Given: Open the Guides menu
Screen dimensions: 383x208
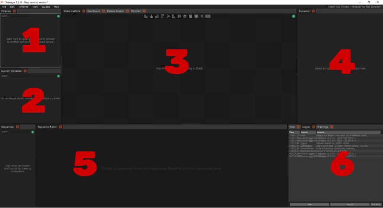Looking at the screenshot, I should [45, 7].
